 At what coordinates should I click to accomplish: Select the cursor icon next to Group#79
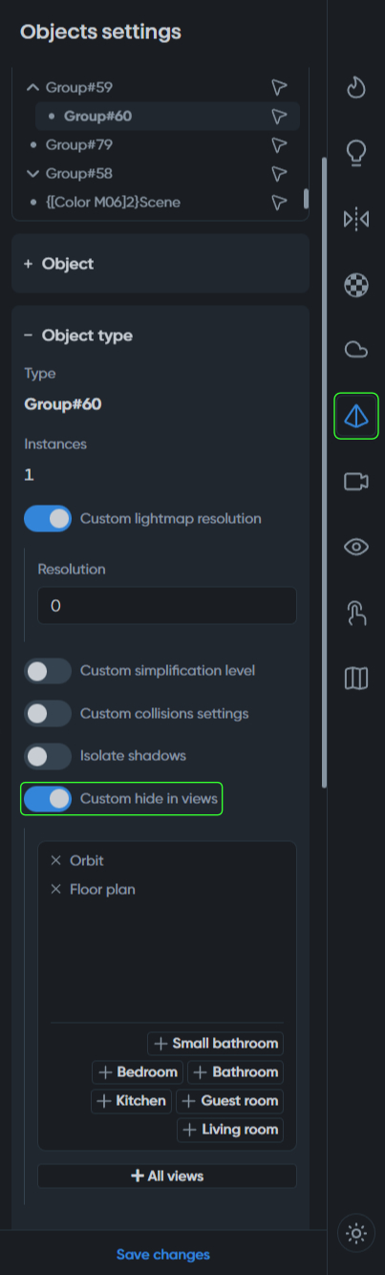pyautogui.click(x=279, y=145)
